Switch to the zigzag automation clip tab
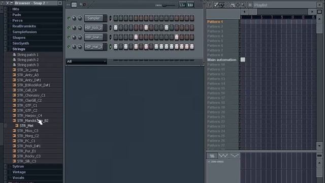The image size is (325, 183). [223, 156]
